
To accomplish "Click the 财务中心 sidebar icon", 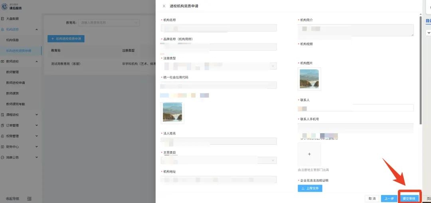I will [2, 147].
